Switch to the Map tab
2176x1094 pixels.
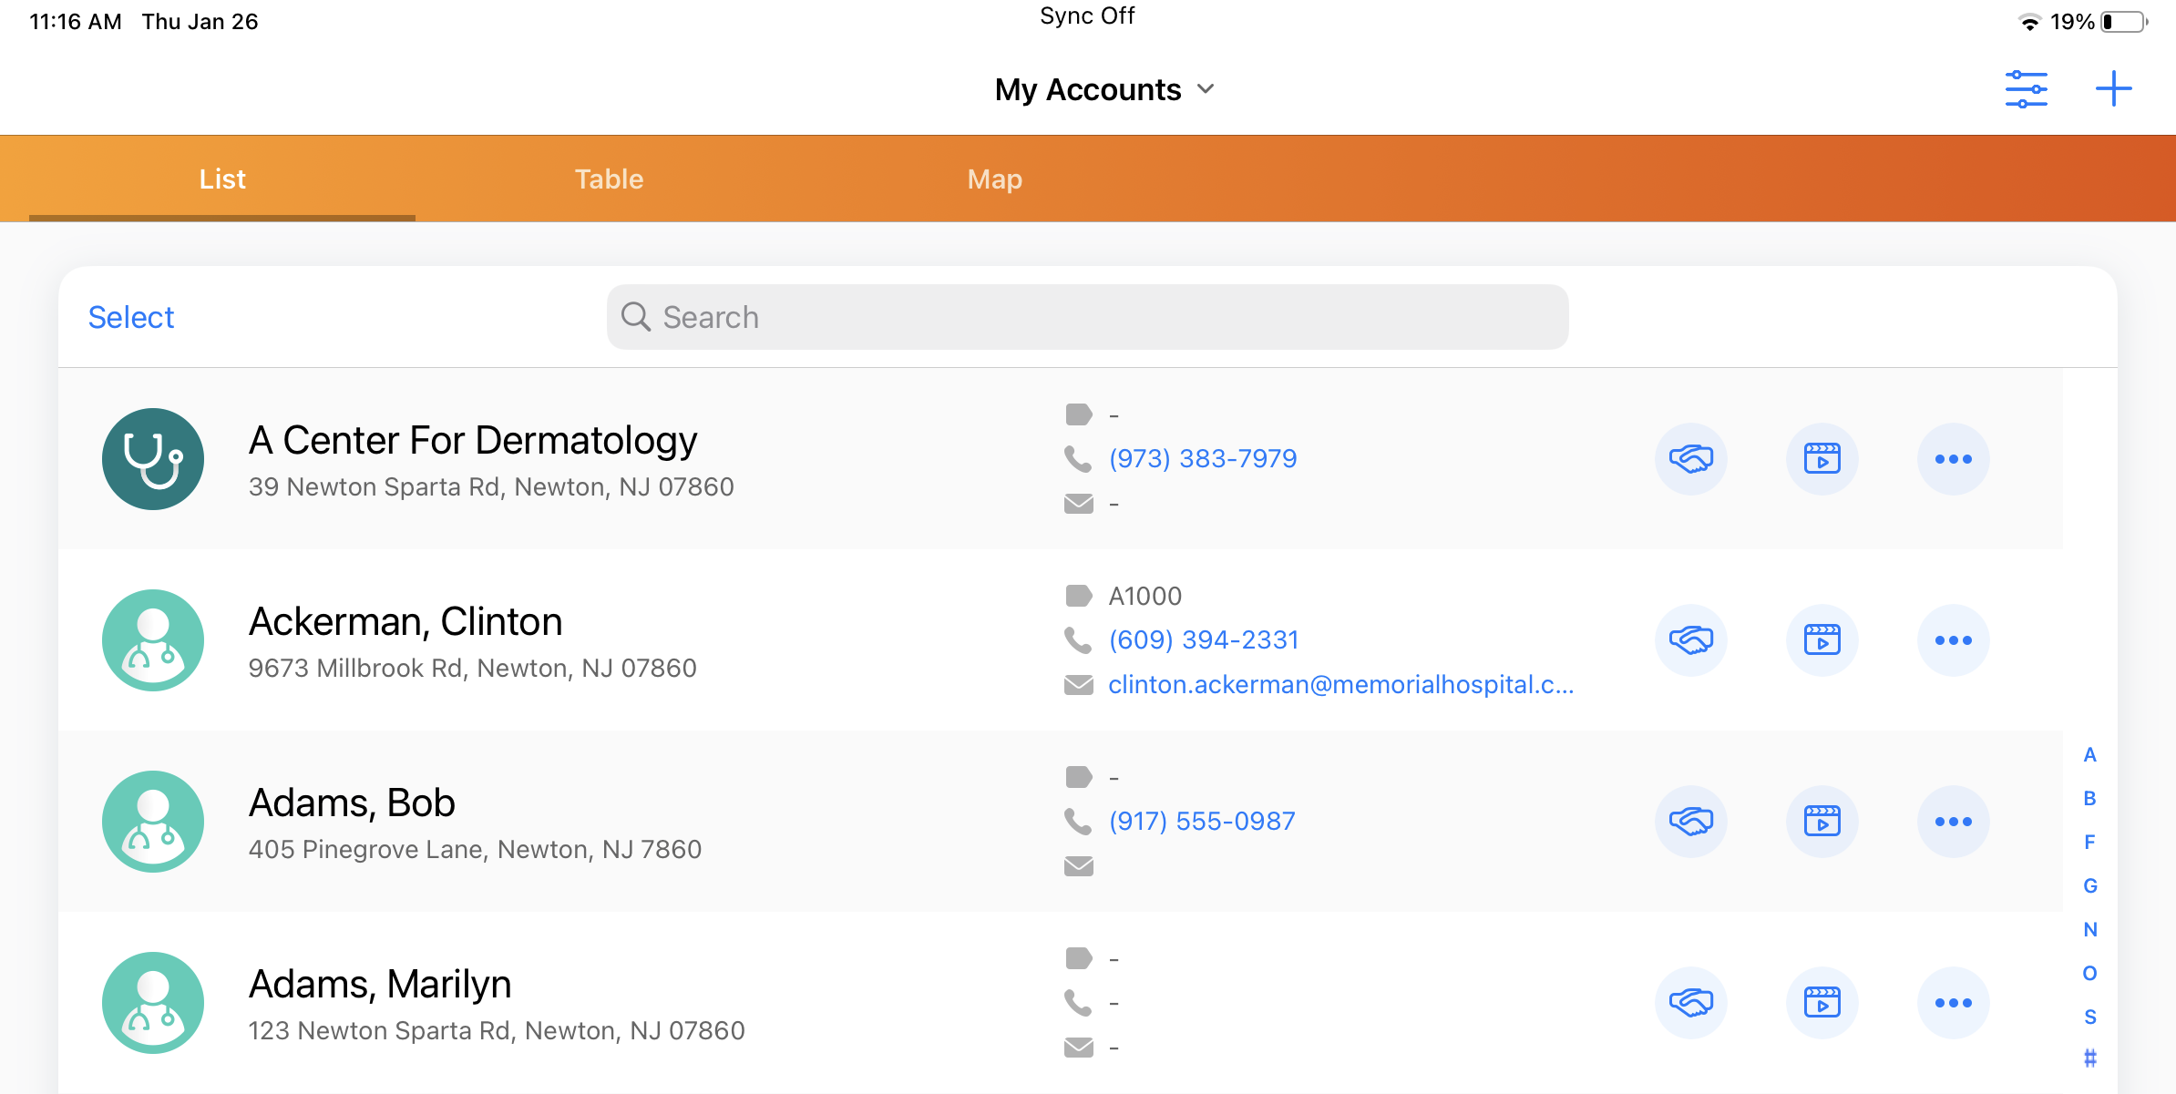tap(994, 179)
